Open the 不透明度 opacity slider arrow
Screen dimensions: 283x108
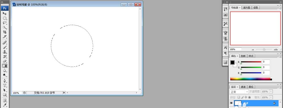pos(271,92)
